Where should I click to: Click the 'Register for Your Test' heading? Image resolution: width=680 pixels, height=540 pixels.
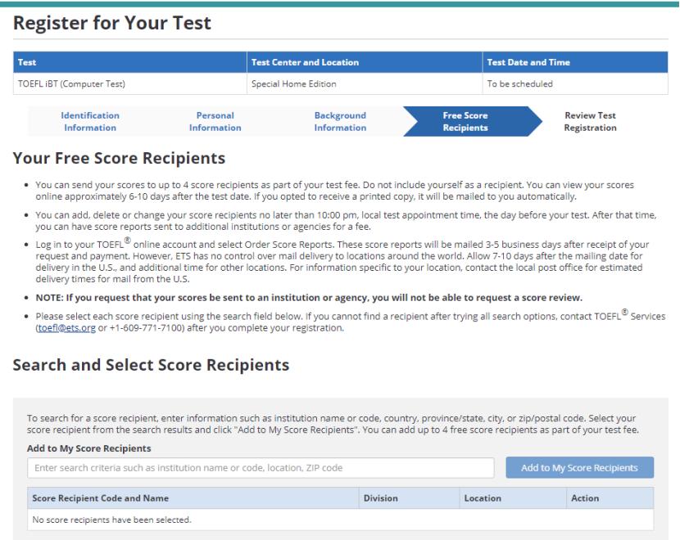tap(112, 23)
